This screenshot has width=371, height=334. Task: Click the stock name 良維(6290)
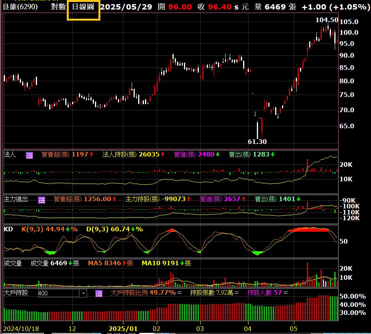[x=20, y=6]
